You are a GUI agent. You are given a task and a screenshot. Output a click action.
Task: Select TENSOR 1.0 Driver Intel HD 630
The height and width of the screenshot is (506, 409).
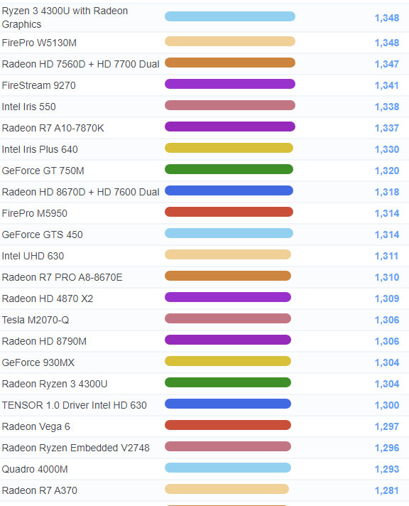(74, 404)
